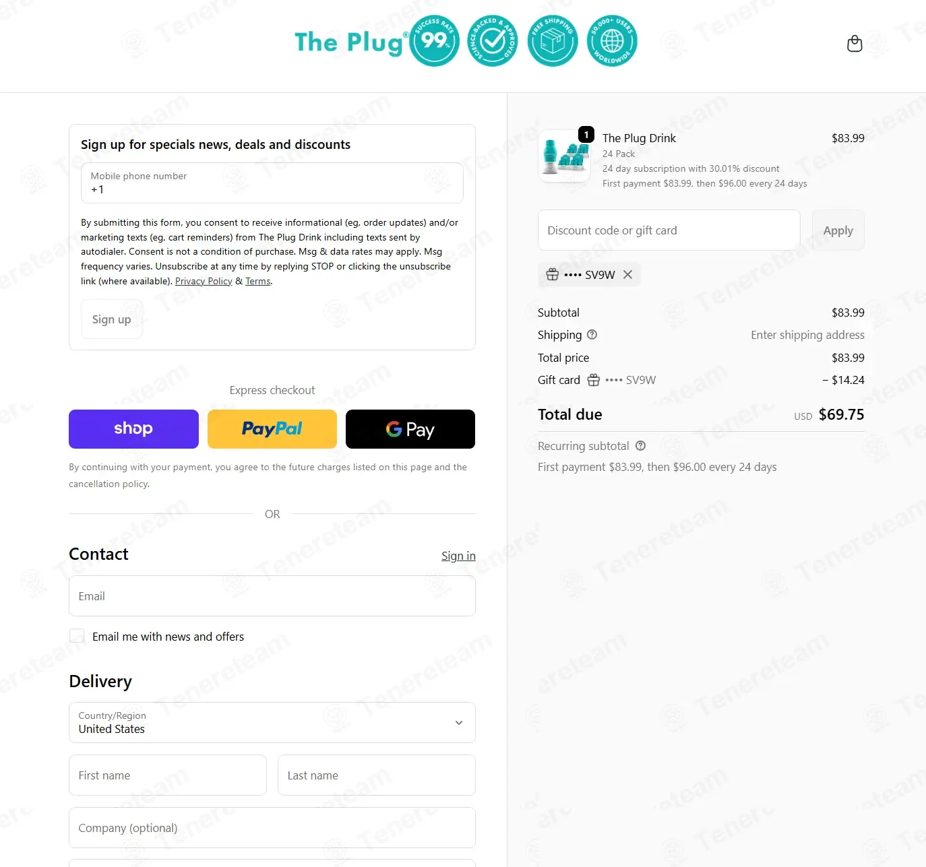Click the Discount code or gift card field
The width and height of the screenshot is (926, 867).
669,230
